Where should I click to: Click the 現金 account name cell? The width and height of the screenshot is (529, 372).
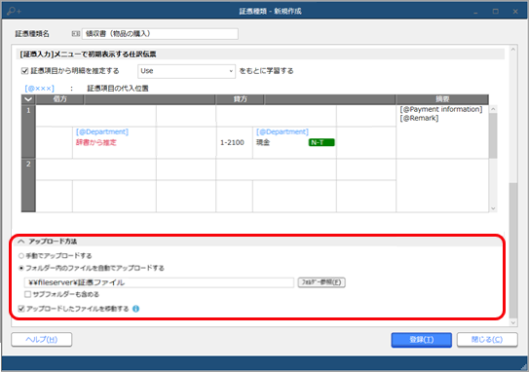coord(263,142)
